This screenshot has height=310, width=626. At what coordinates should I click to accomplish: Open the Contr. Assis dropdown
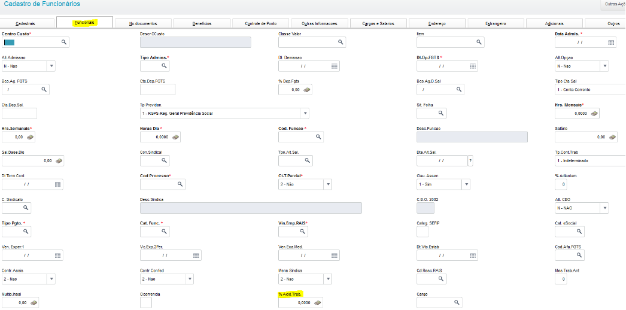pyautogui.click(x=51, y=279)
